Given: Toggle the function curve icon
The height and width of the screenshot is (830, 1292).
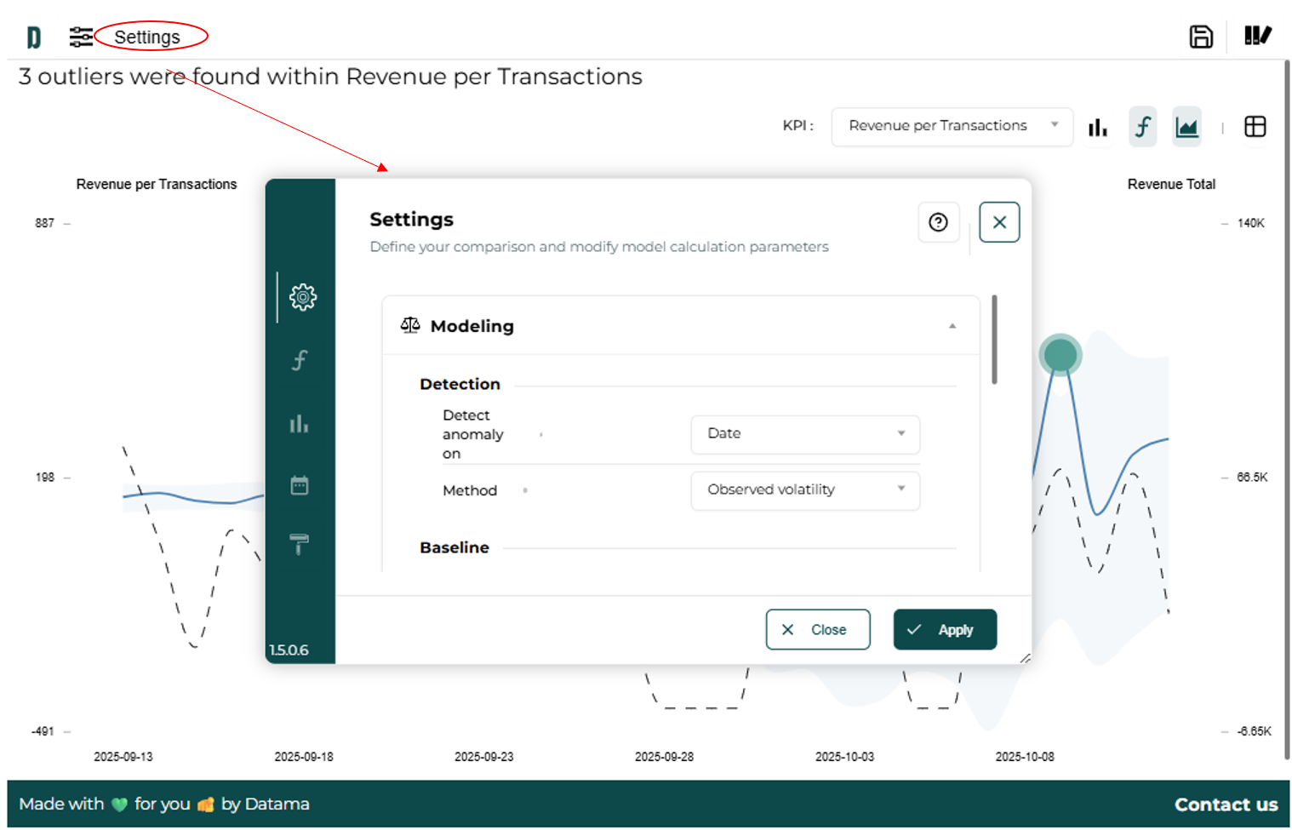Looking at the screenshot, I should 1142,127.
